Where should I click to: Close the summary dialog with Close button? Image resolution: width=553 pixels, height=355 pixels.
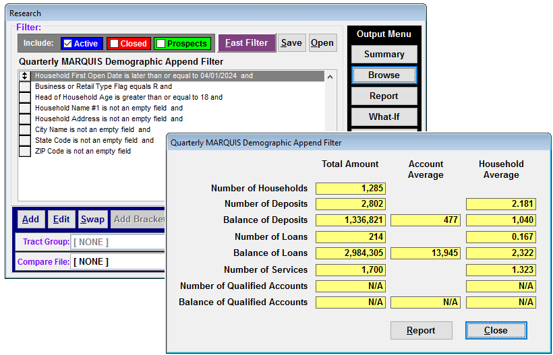tap(496, 330)
